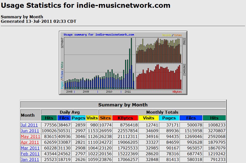The width and height of the screenshot is (246, 163).
Task: Click the Summary by Month table title
Action: pyautogui.click(x=123, y=105)
